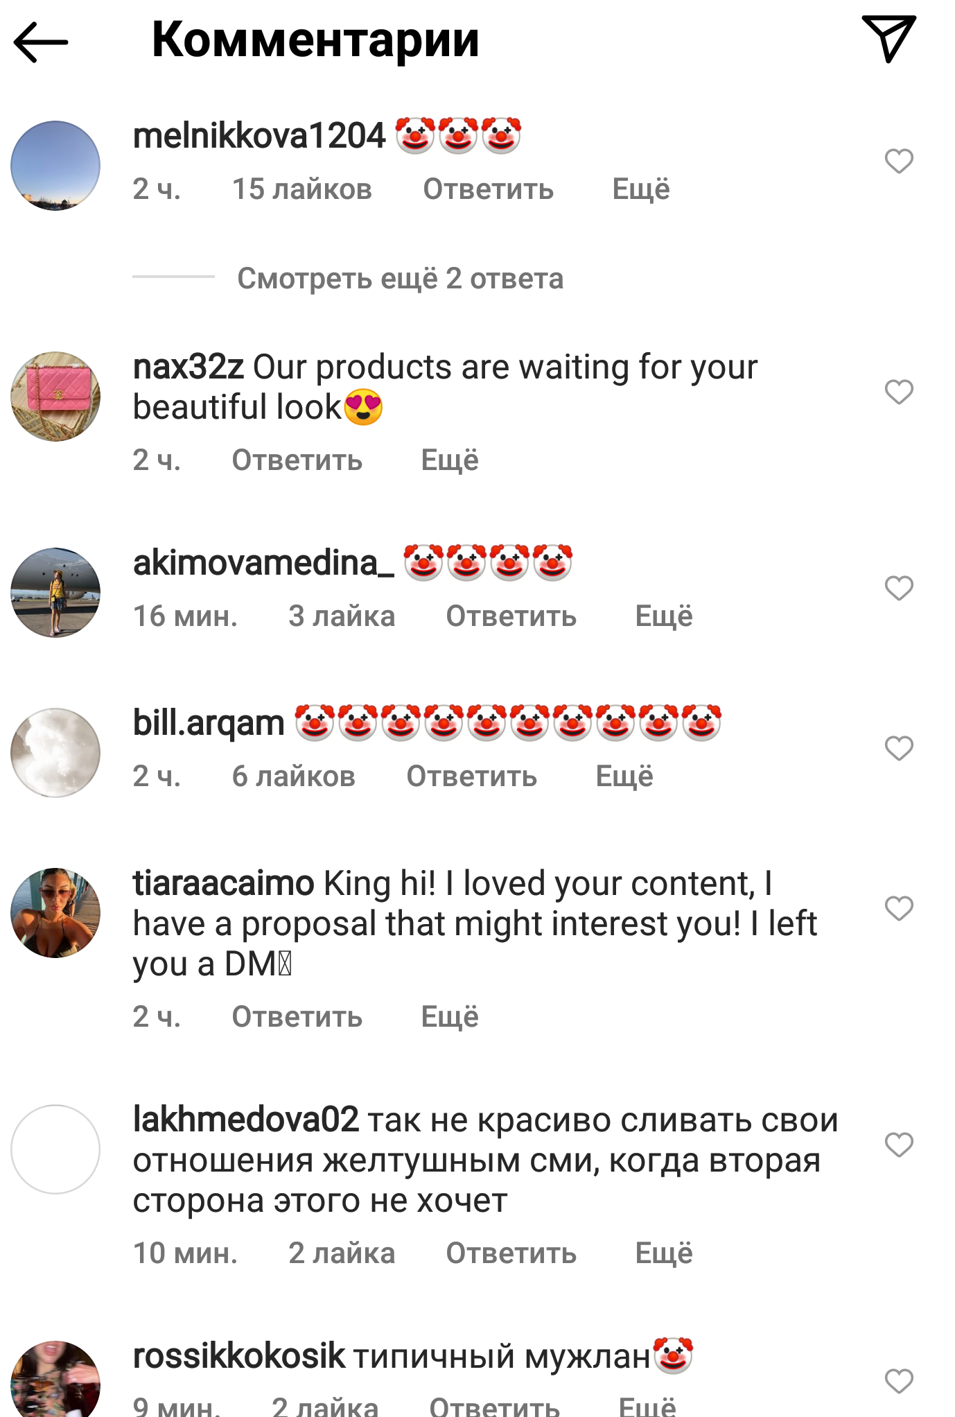Toggle heart on akimovamedina_ comment
The image size is (955, 1417).
[x=899, y=589]
